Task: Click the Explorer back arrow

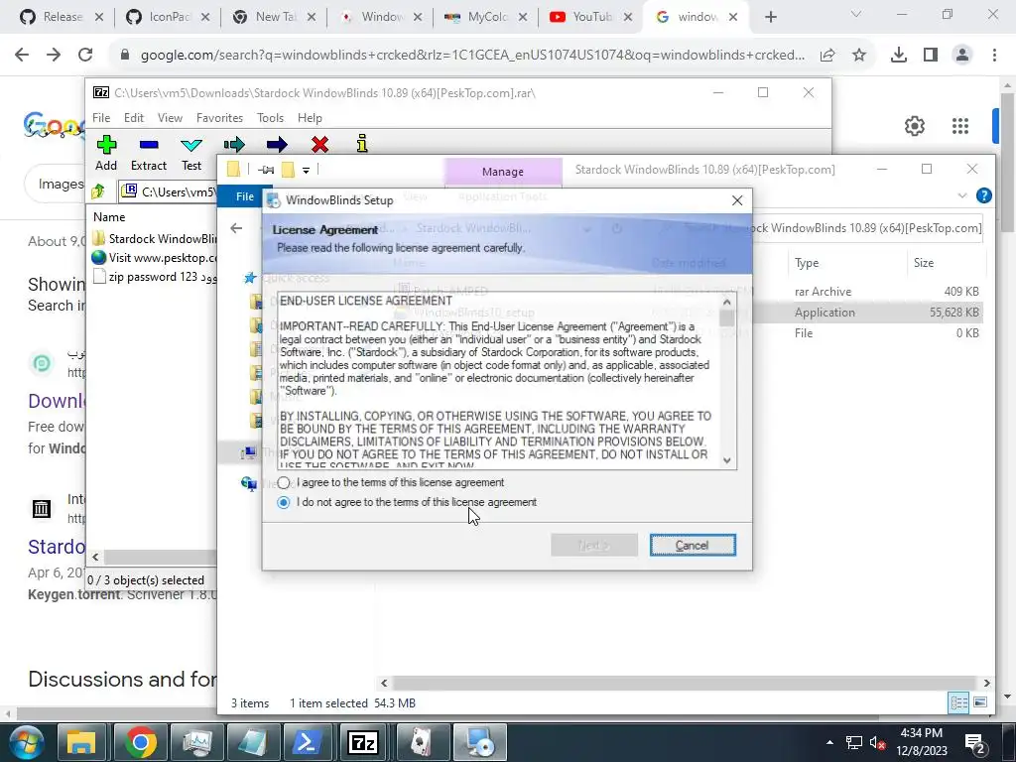Action: pos(236,228)
